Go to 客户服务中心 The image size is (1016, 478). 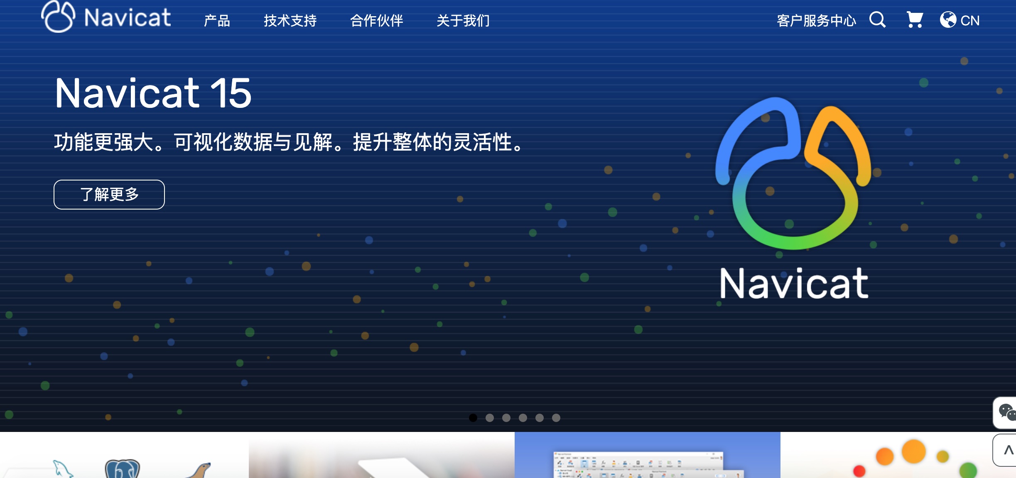pos(816,20)
